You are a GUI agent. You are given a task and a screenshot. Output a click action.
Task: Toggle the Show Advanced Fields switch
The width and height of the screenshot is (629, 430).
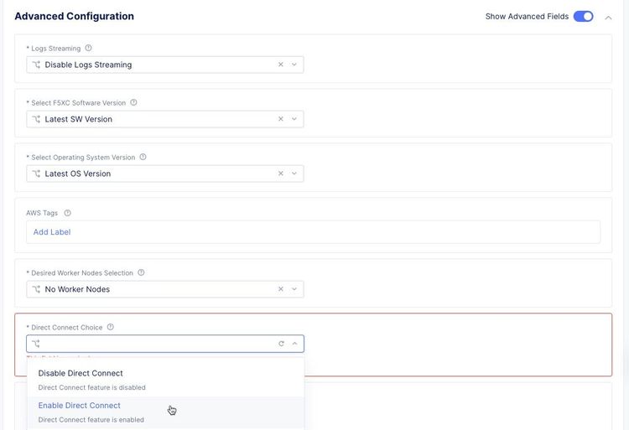pyautogui.click(x=584, y=16)
